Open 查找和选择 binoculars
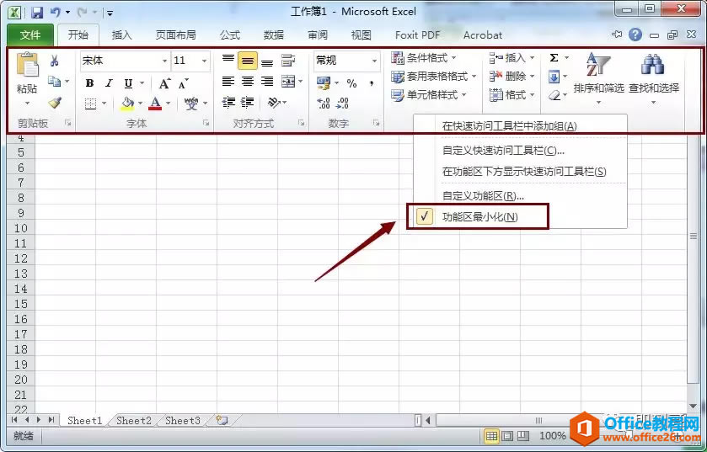 tap(653, 78)
